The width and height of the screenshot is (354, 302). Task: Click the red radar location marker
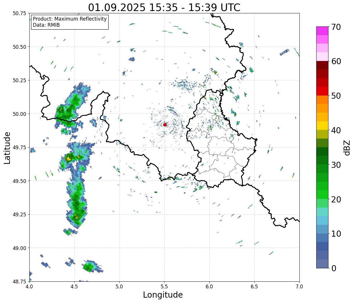pos(165,125)
